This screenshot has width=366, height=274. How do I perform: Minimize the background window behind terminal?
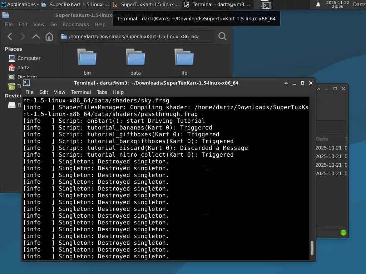click(x=327, y=89)
